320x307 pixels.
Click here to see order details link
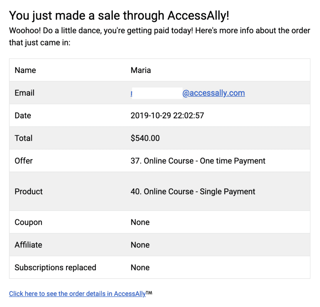coord(78,294)
